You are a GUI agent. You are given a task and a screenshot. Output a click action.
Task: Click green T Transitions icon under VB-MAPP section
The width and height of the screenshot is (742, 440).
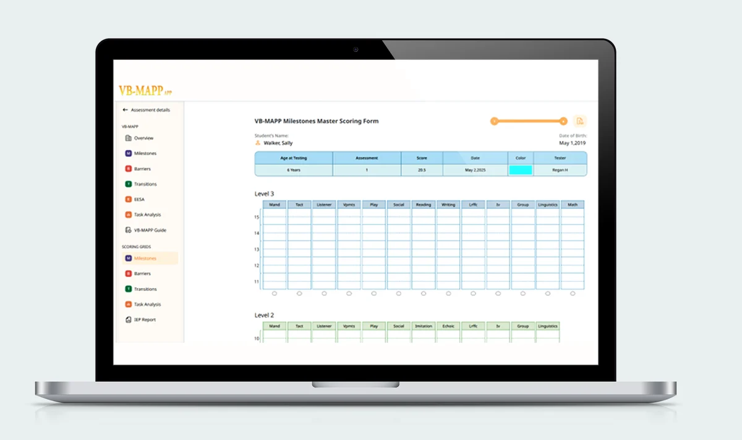click(x=129, y=184)
